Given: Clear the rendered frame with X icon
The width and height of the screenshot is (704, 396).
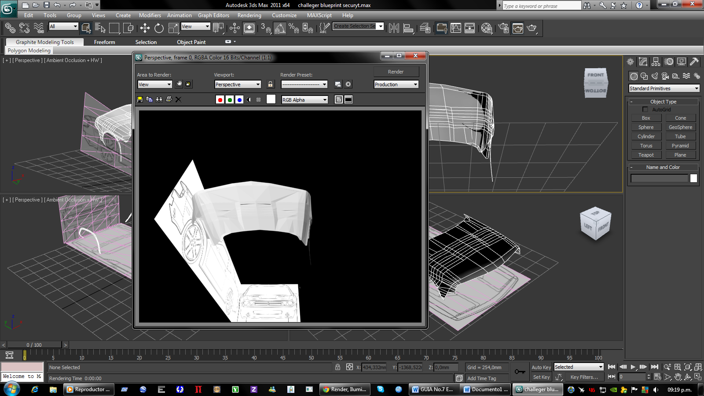Looking at the screenshot, I should coord(178,99).
